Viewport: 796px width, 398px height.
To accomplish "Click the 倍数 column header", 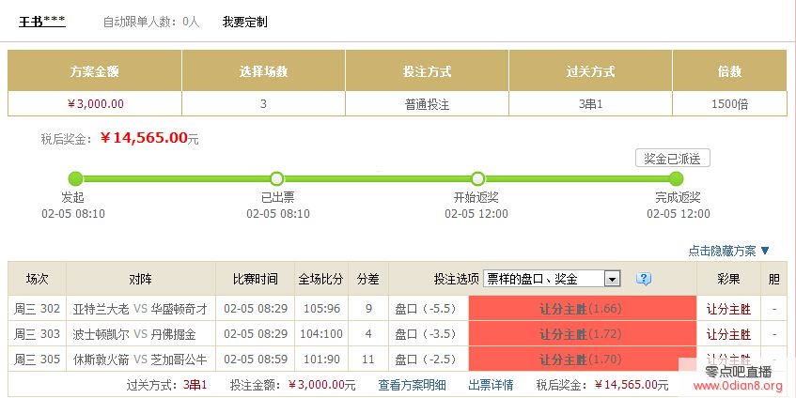I will [729, 71].
